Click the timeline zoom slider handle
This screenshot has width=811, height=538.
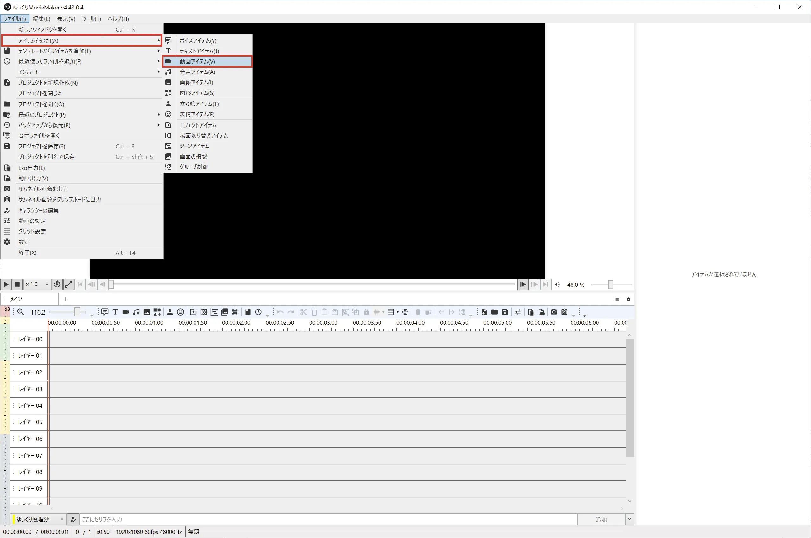[x=77, y=312]
